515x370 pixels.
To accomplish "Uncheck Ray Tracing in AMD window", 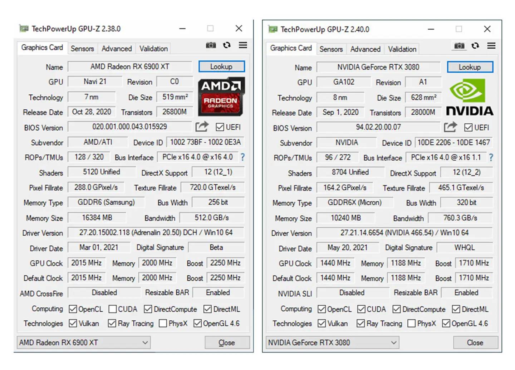I will coord(112,323).
